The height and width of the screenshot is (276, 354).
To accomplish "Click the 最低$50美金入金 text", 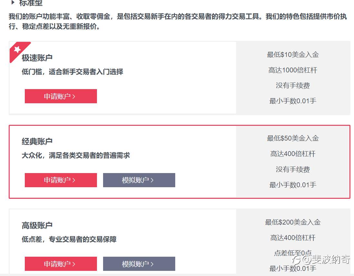I will [293, 138].
